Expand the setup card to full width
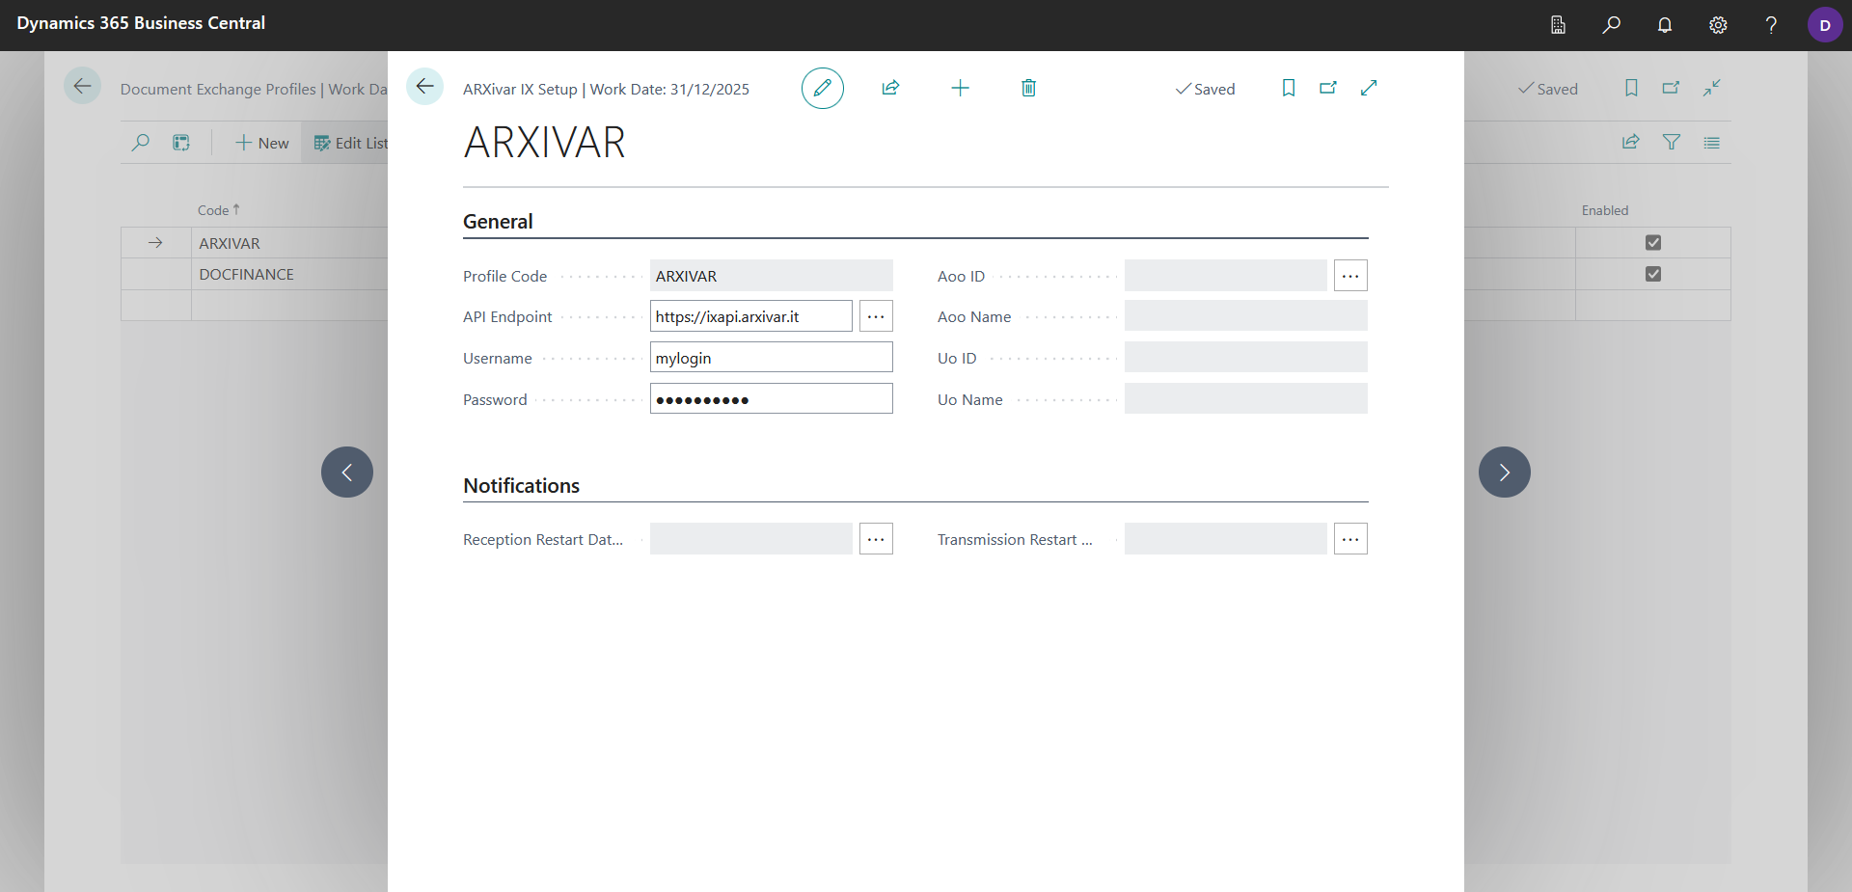Viewport: 1852px width, 892px height. [1369, 88]
